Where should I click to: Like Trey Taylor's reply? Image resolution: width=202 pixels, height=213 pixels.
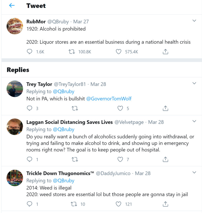(120, 108)
